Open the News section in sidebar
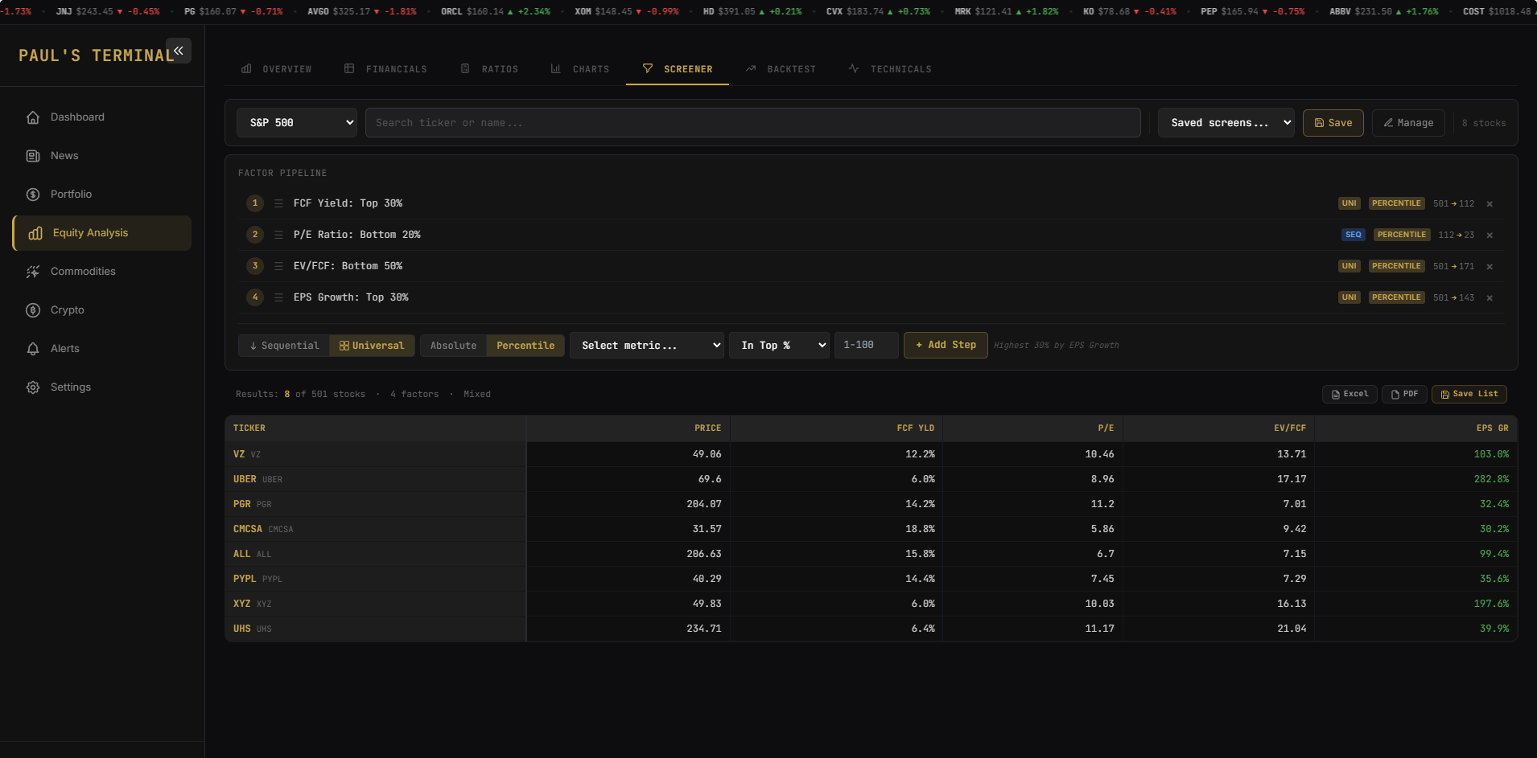The image size is (1537, 758). 64,155
